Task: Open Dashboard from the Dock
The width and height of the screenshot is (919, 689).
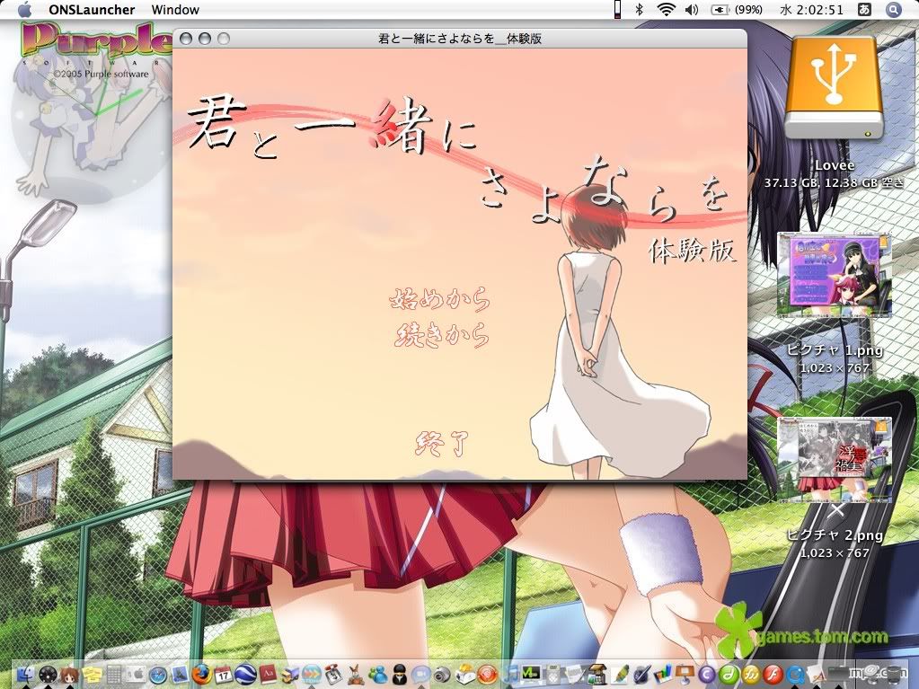Action: point(48,675)
